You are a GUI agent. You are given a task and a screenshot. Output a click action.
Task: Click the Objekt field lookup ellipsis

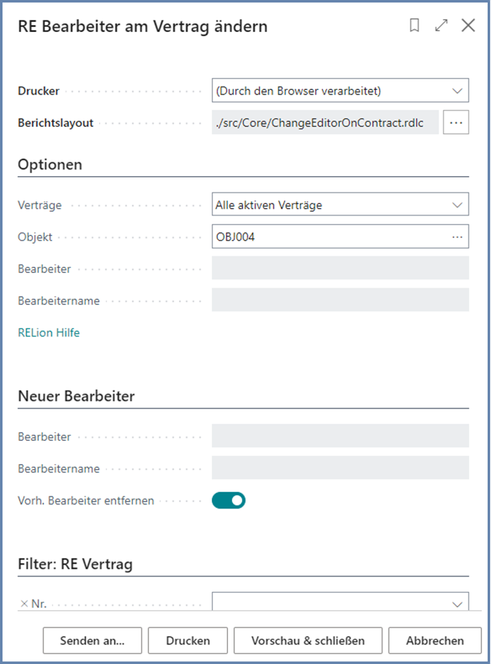pyautogui.click(x=457, y=236)
